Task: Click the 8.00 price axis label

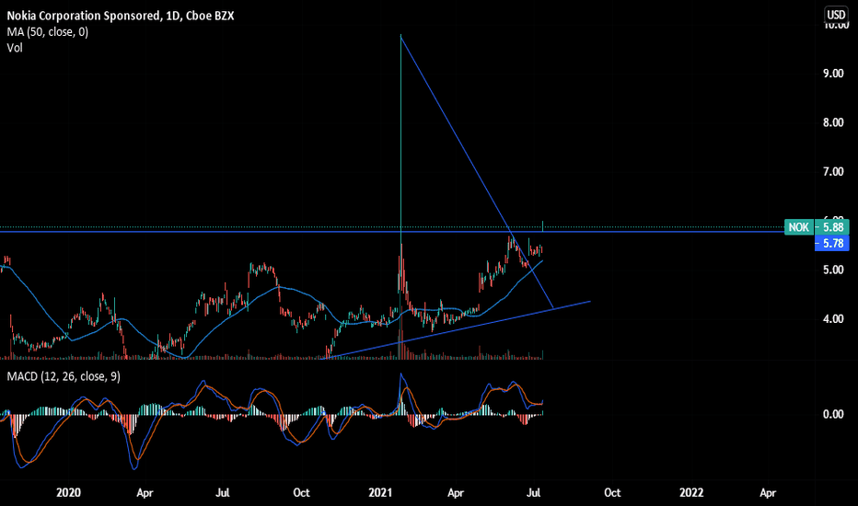Action: pyautogui.click(x=833, y=122)
